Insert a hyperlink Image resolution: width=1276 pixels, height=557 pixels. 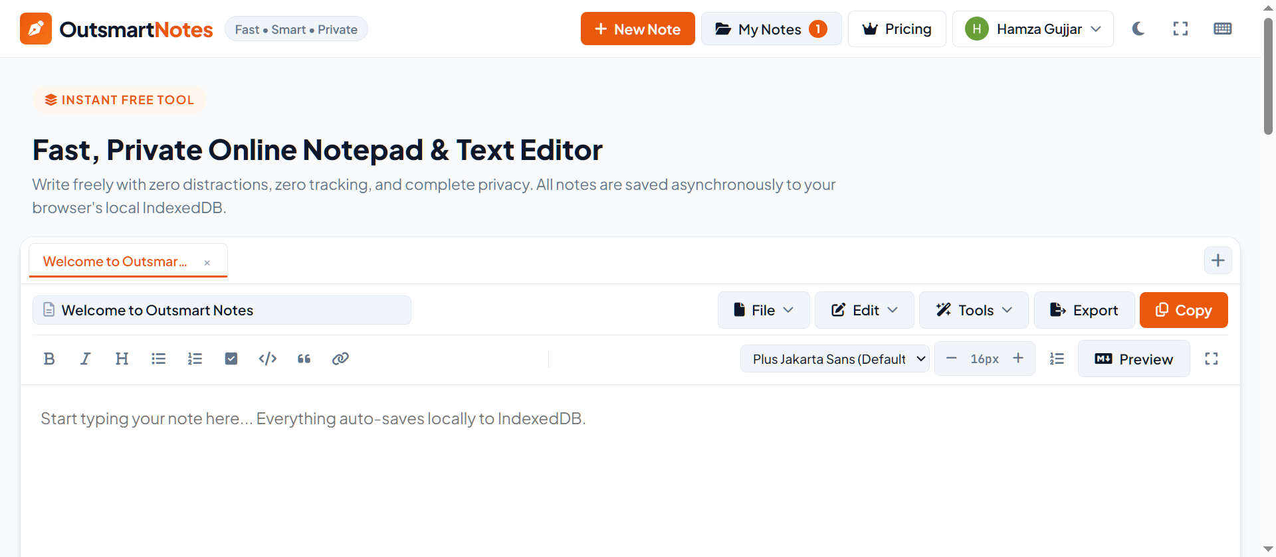tap(340, 358)
